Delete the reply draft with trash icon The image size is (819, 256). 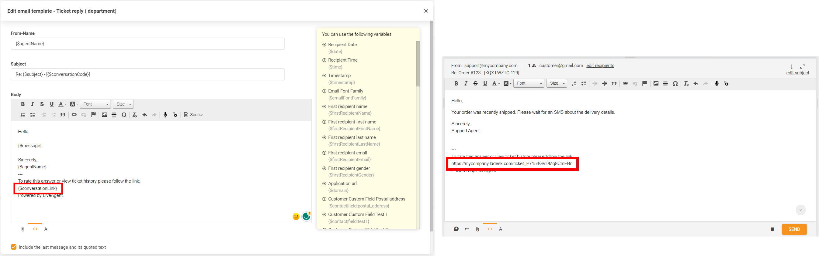772,229
